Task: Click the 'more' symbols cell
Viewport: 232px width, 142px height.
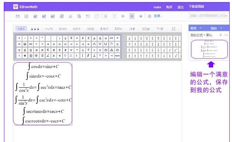Action: point(118,56)
